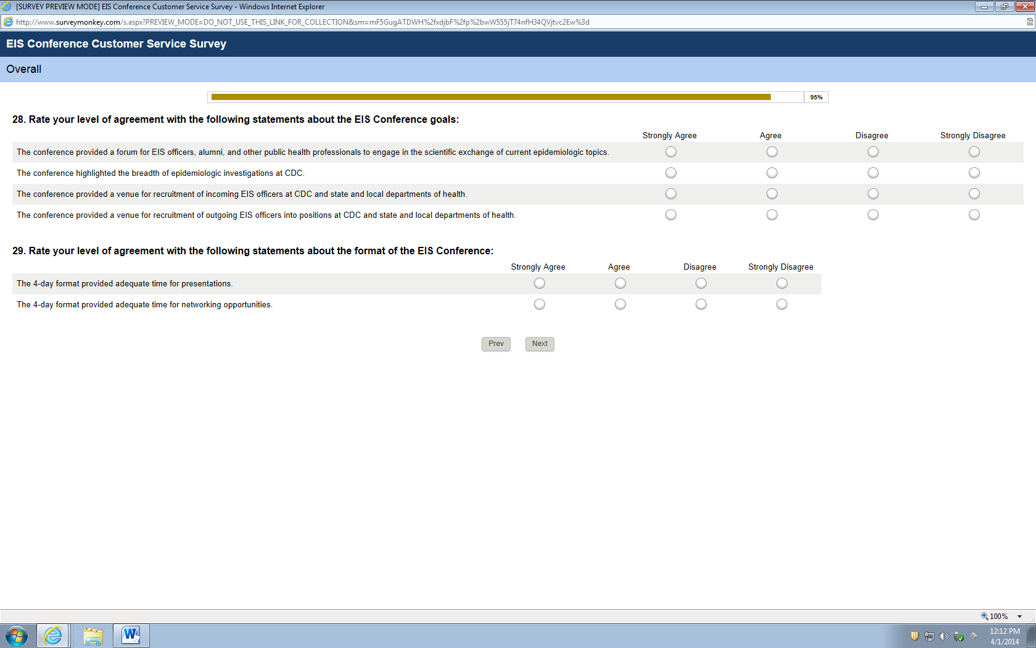Image resolution: width=1036 pixels, height=648 pixels.
Task: Select Agree for incoming EIS officers recruitment
Action: pos(772,194)
